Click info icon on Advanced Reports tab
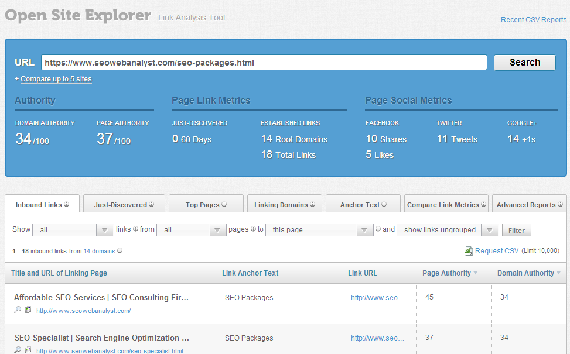The image size is (570, 354). point(560,204)
